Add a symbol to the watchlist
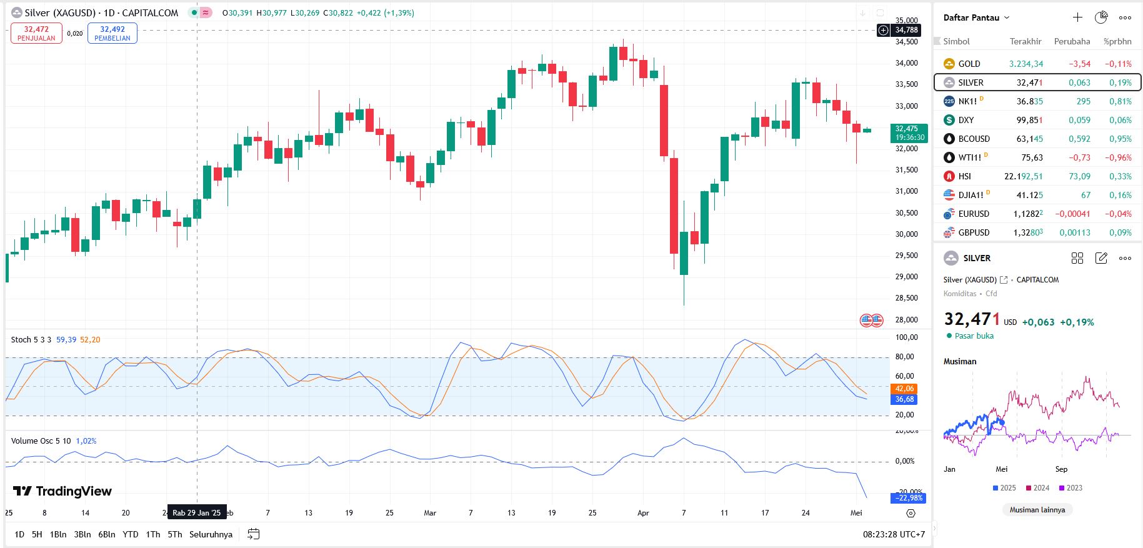 (x=1077, y=17)
